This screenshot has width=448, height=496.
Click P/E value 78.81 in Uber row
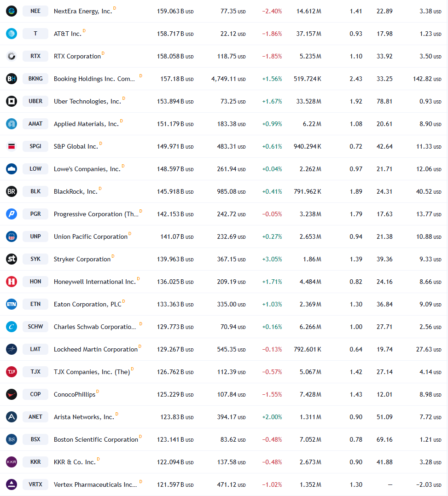[x=384, y=102]
